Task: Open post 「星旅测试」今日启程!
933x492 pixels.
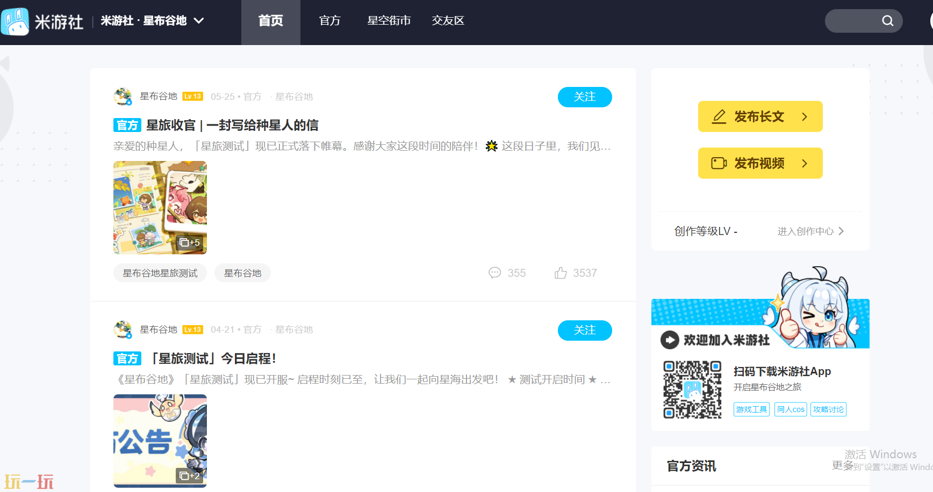Action: pos(211,358)
